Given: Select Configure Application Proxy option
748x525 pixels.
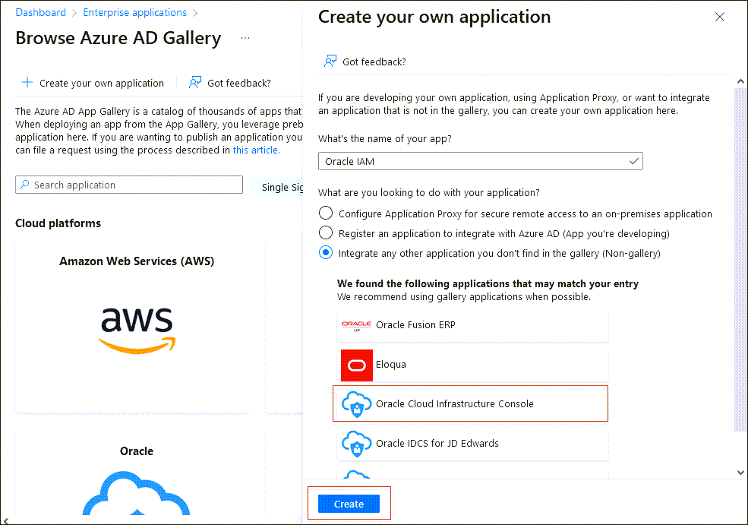Looking at the screenshot, I should [326, 213].
